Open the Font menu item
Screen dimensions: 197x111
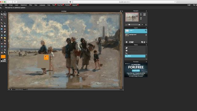point(54,5)
